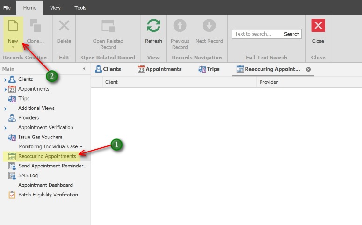Select SMS Log label in sidebar

[x=28, y=175]
